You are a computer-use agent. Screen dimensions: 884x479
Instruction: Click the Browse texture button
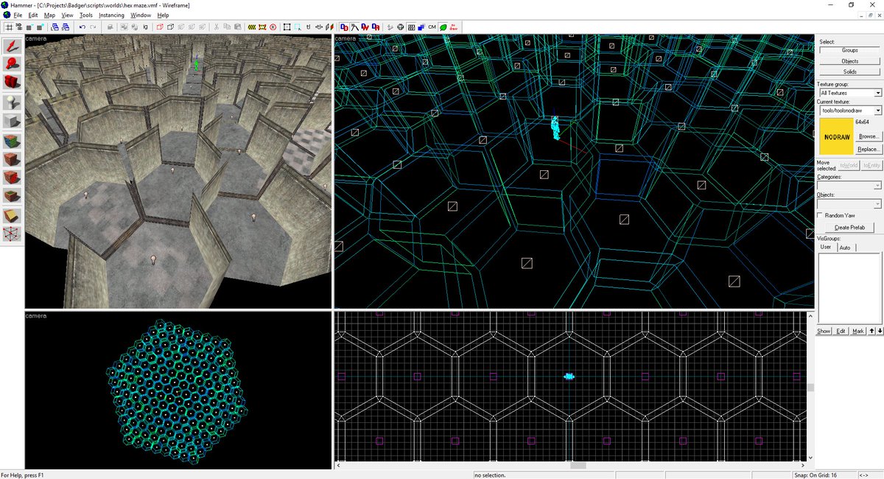point(869,136)
